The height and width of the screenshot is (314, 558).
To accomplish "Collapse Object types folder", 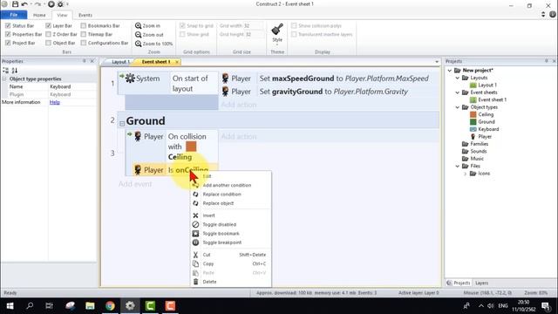I will (x=458, y=107).
